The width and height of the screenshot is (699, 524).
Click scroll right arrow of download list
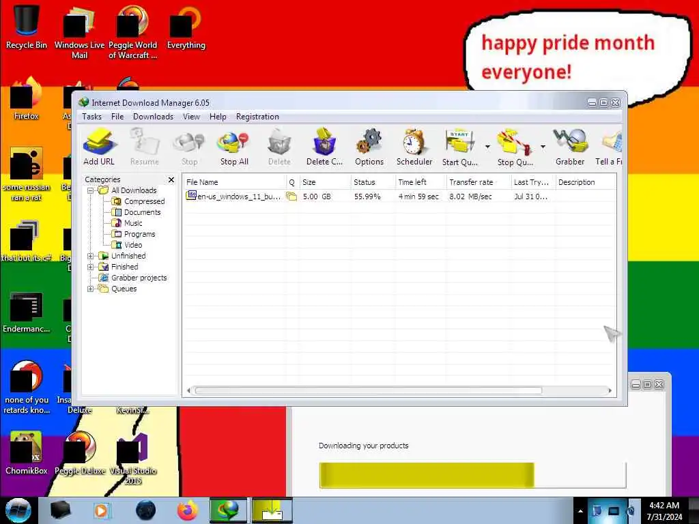click(x=610, y=391)
